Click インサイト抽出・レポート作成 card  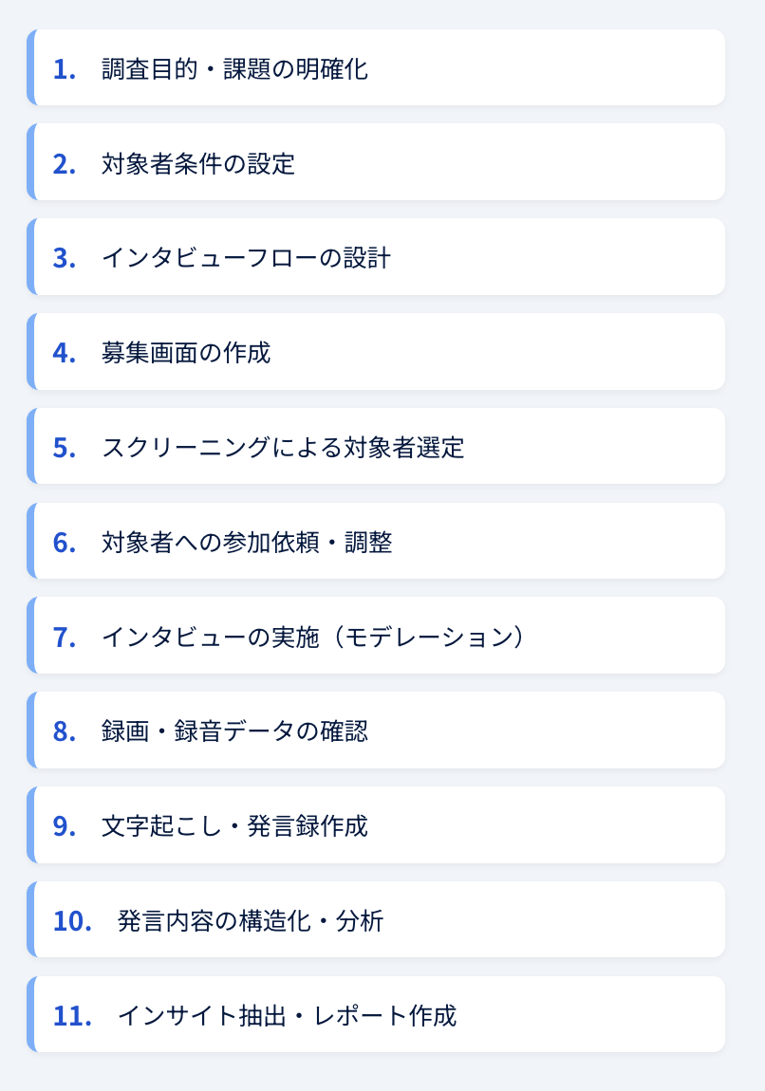(x=376, y=1014)
